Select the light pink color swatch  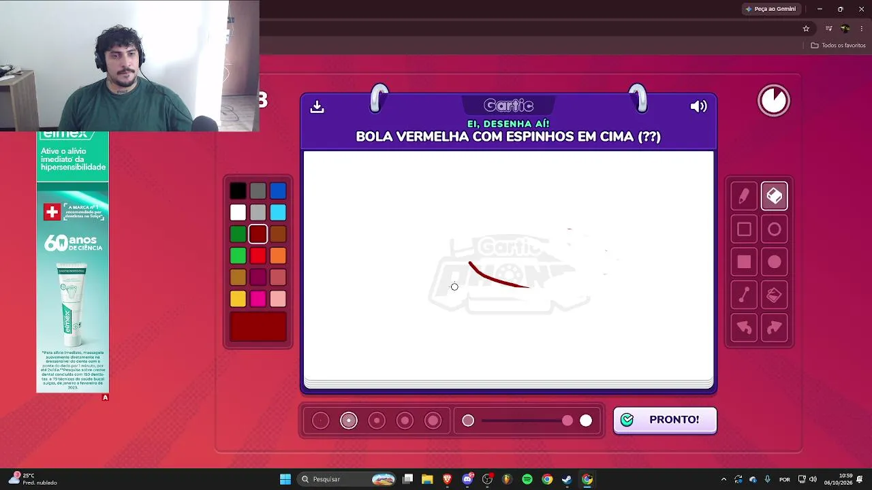pyautogui.click(x=278, y=299)
